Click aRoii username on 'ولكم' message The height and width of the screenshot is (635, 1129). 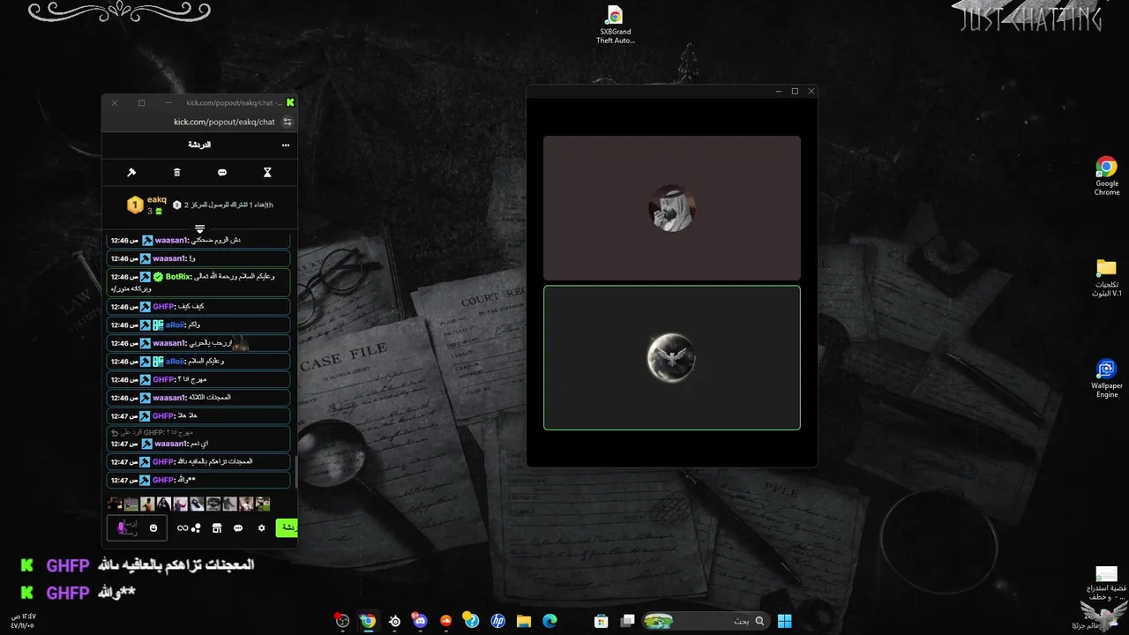click(176, 325)
